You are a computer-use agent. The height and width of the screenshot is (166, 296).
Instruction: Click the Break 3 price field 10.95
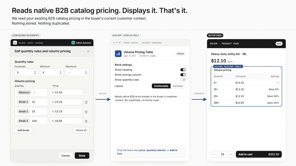click(66, 121)
